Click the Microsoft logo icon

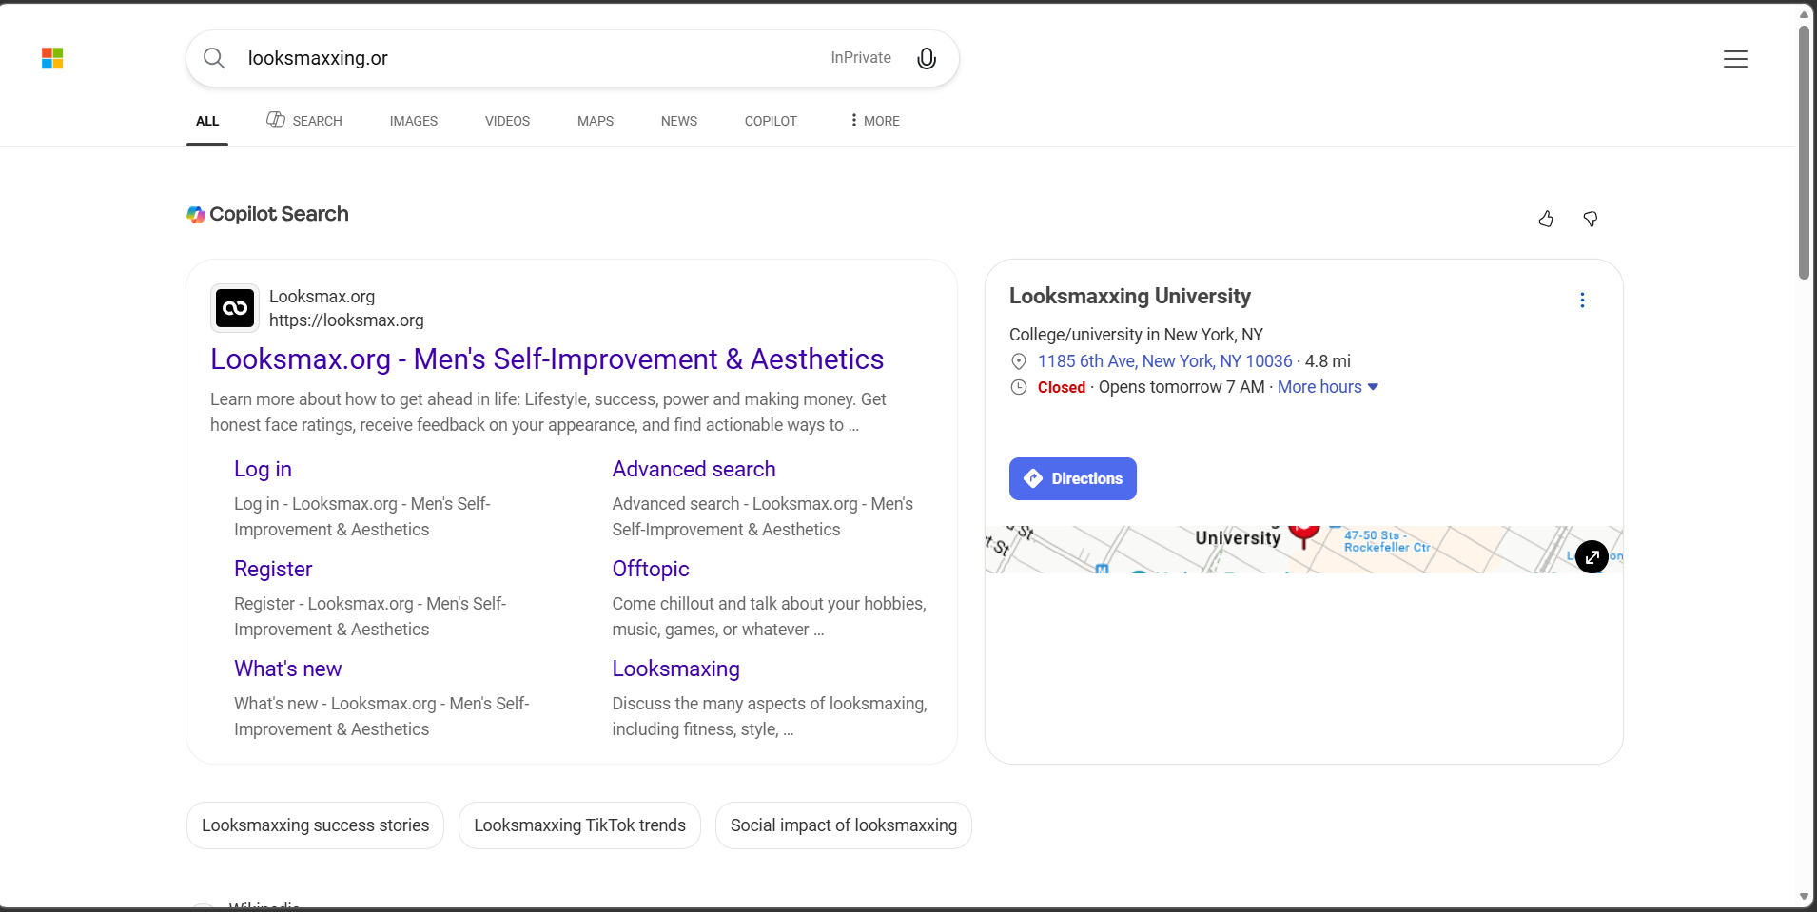point(52,59)
